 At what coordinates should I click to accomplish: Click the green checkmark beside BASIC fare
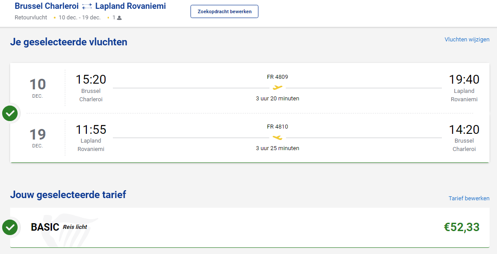10,228
